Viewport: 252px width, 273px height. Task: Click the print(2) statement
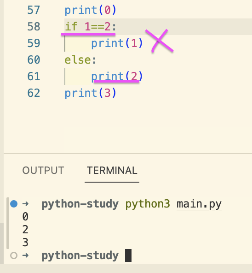[x=117, y=77]
